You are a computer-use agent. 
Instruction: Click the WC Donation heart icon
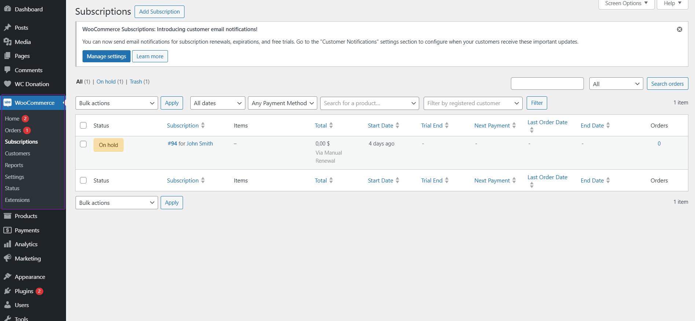[x=7, y=84]
